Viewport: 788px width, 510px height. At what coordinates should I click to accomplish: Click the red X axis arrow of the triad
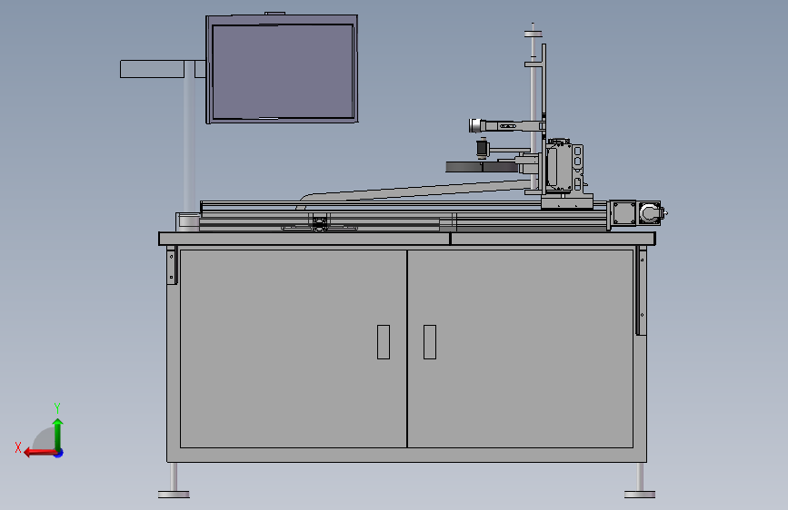tap(39, 453)
